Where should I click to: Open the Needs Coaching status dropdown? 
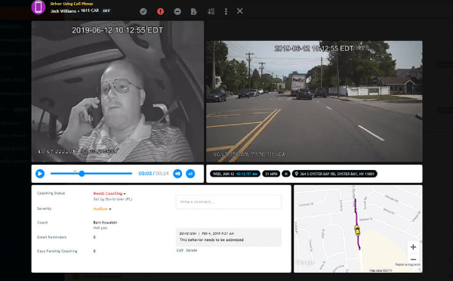click(x=109, y=193)
